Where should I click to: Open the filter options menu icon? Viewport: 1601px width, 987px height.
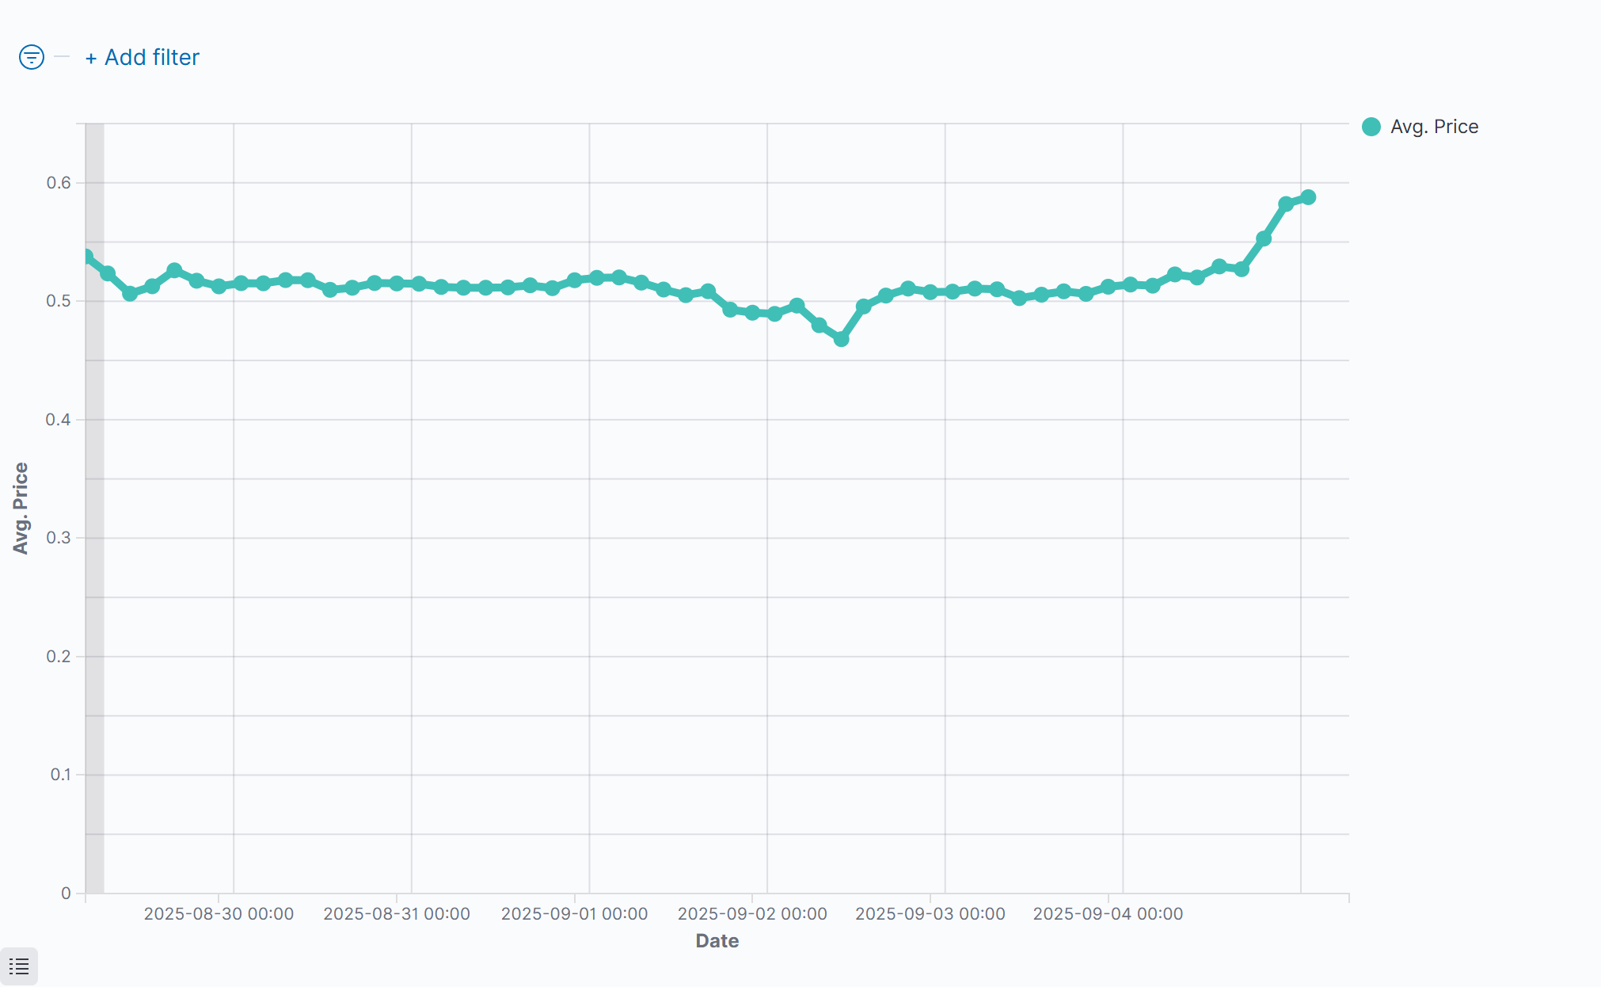pos(32,57)
